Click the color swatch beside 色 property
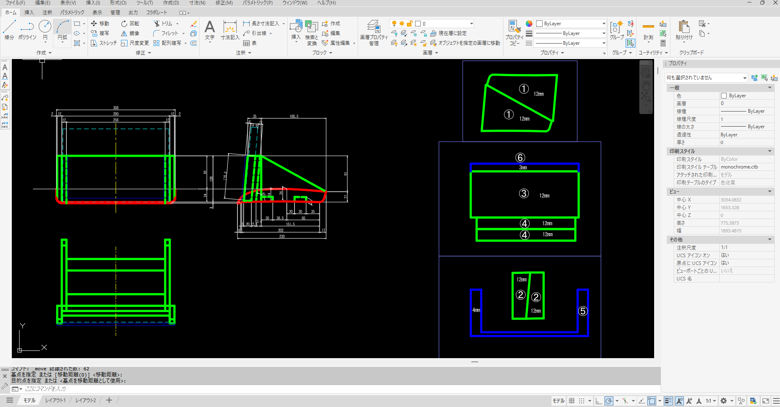Image resolution: width=780 pixels, height=407 pixels. (724, 96)
